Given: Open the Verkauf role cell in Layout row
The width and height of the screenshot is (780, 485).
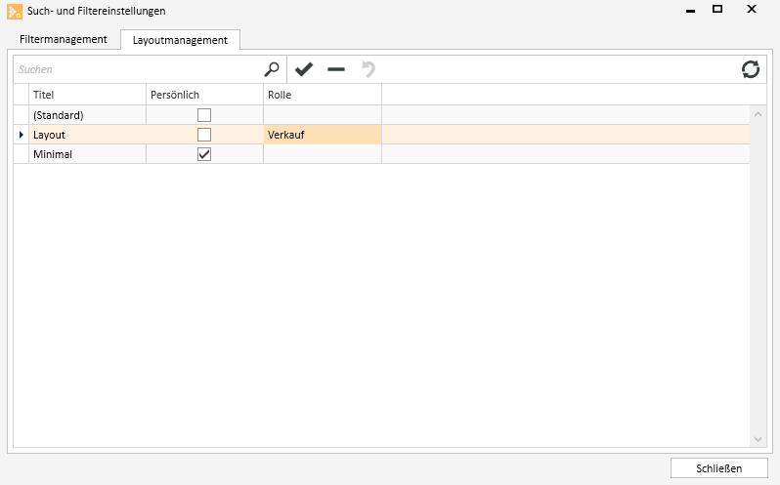Looking at the screenshot, I should coord(322,135).
